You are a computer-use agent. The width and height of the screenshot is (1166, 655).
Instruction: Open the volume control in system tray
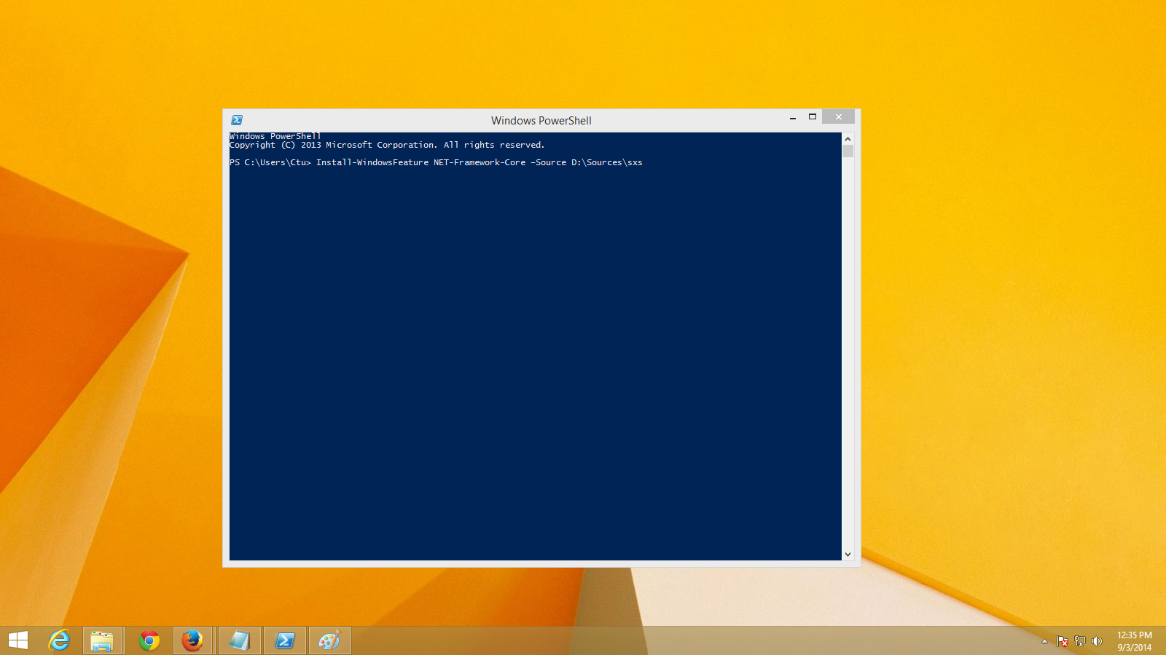[1097, 641]
